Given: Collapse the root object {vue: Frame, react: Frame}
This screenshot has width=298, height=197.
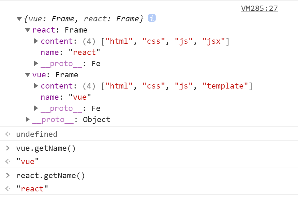Looking at the screenshot, I should [x=19, y=19].
